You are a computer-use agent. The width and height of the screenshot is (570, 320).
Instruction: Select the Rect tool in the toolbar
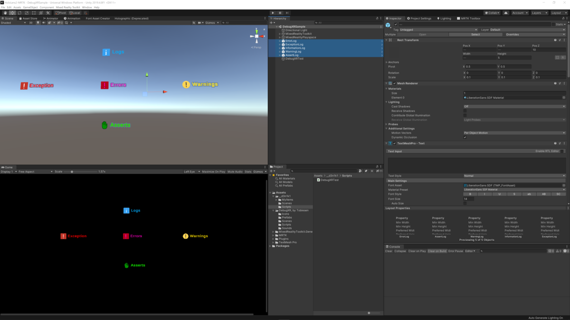[x=34, y=13]
